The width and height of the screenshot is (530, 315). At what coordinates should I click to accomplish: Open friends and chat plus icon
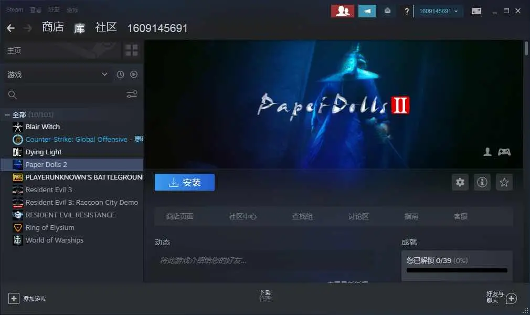click(x=512, y=298)
